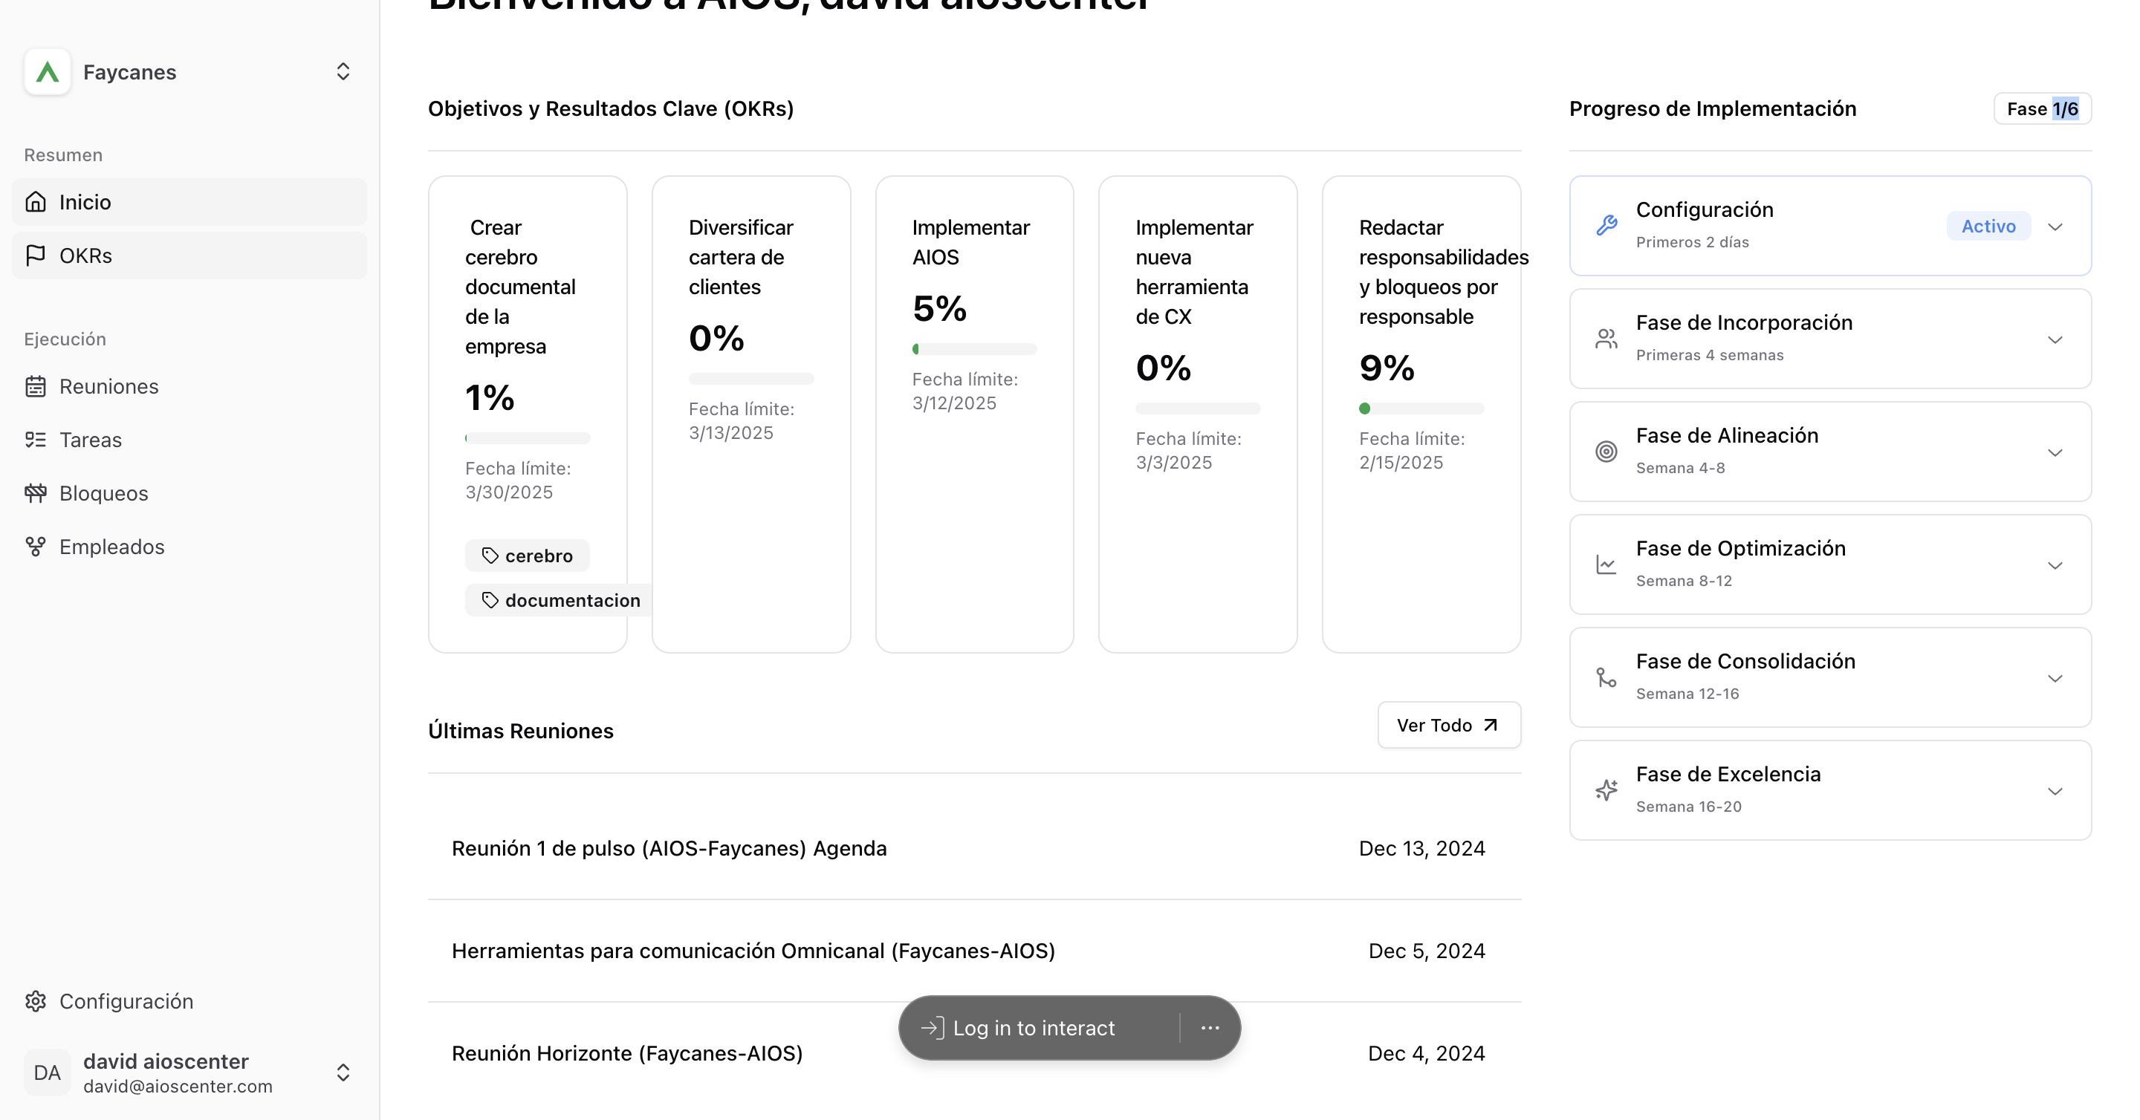Open Redactar responsabilidades y bloqueos OKR

click(x=1421, y=414)
